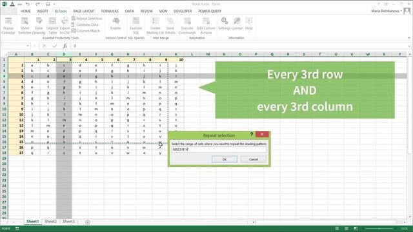This screenshot has height=232, width=413.
Task: Open the Sheet Switcher tool
Action: tap(25, 26)
